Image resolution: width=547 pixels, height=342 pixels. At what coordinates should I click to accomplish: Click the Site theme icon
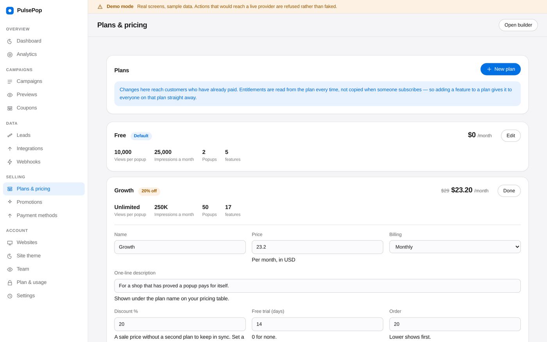coord(10,256)
